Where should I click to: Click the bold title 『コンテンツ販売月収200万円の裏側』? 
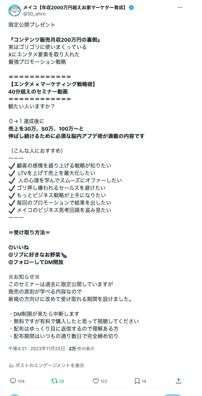(x=56, y=40)
